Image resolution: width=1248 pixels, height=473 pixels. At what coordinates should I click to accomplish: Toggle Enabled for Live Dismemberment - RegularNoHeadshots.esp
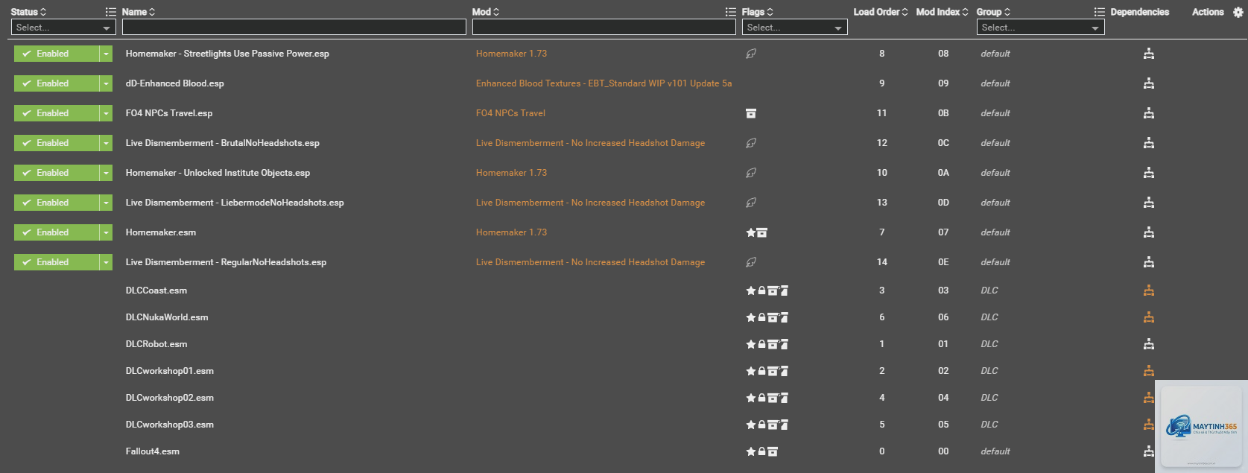point(57,262)
